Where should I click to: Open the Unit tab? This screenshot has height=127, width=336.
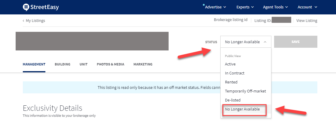pos(84,64)
